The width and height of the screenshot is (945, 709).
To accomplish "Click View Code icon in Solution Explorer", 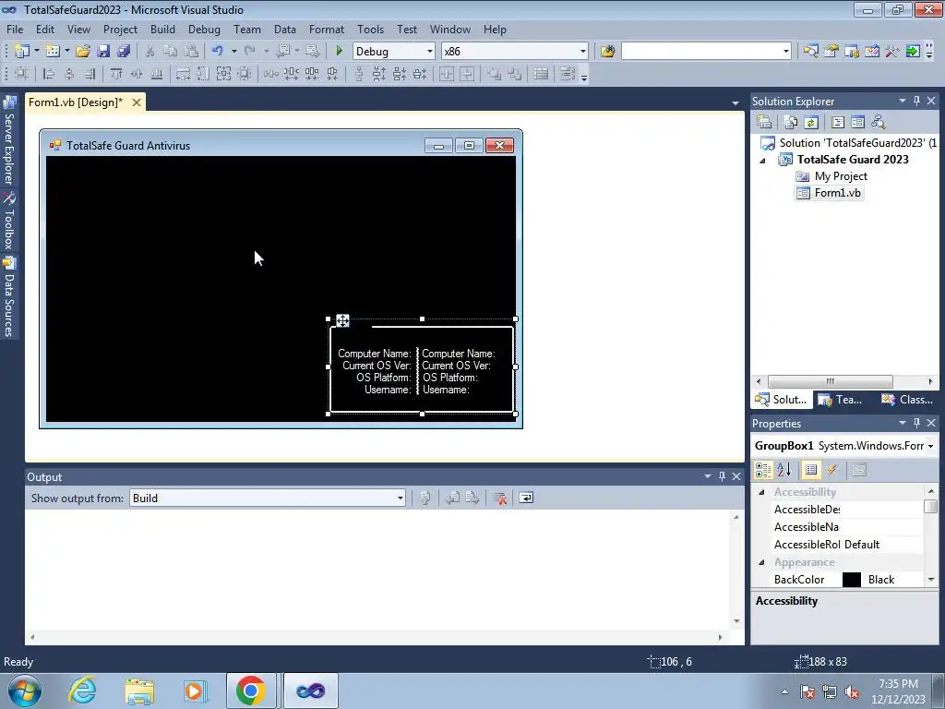I will click(838, 123).
